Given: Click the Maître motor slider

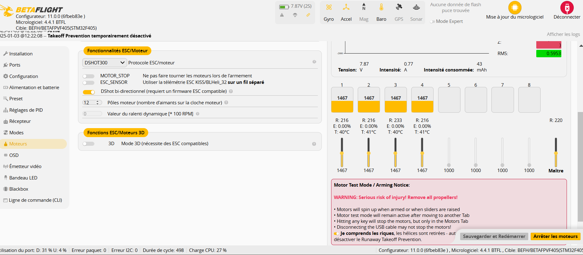Looking at the screenshot, I should click(556, 153).
